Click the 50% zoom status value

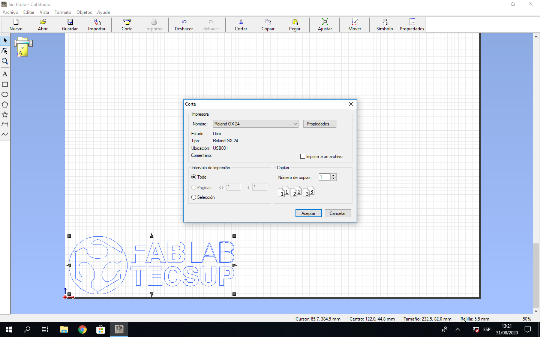527,319
